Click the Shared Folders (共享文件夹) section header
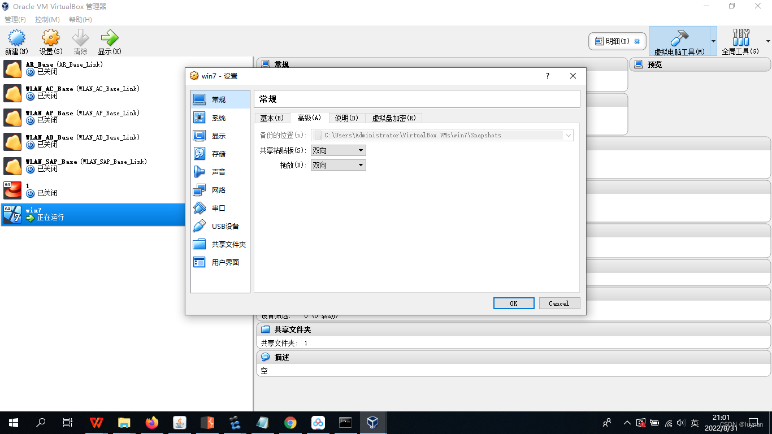The width and height of the screenshot is (772, 434). 514,329
